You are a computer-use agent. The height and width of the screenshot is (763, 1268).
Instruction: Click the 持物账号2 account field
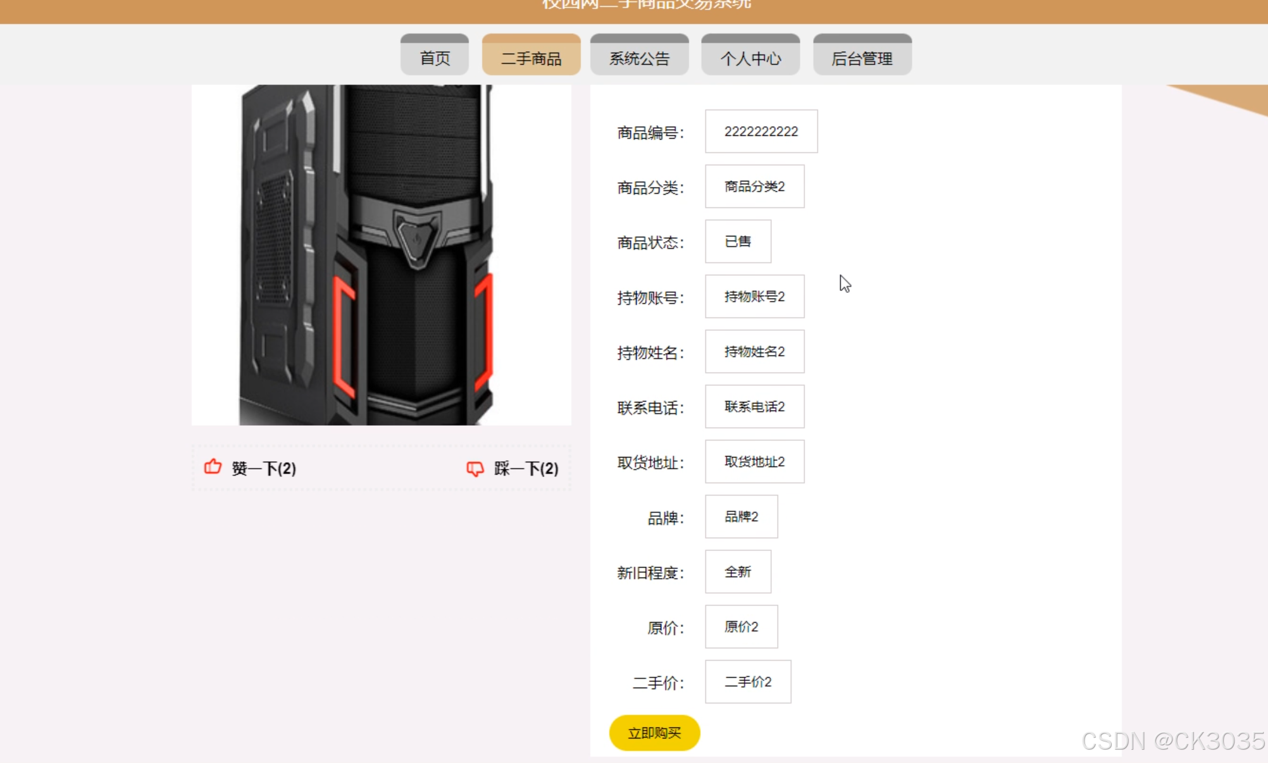tap(754, 297)
